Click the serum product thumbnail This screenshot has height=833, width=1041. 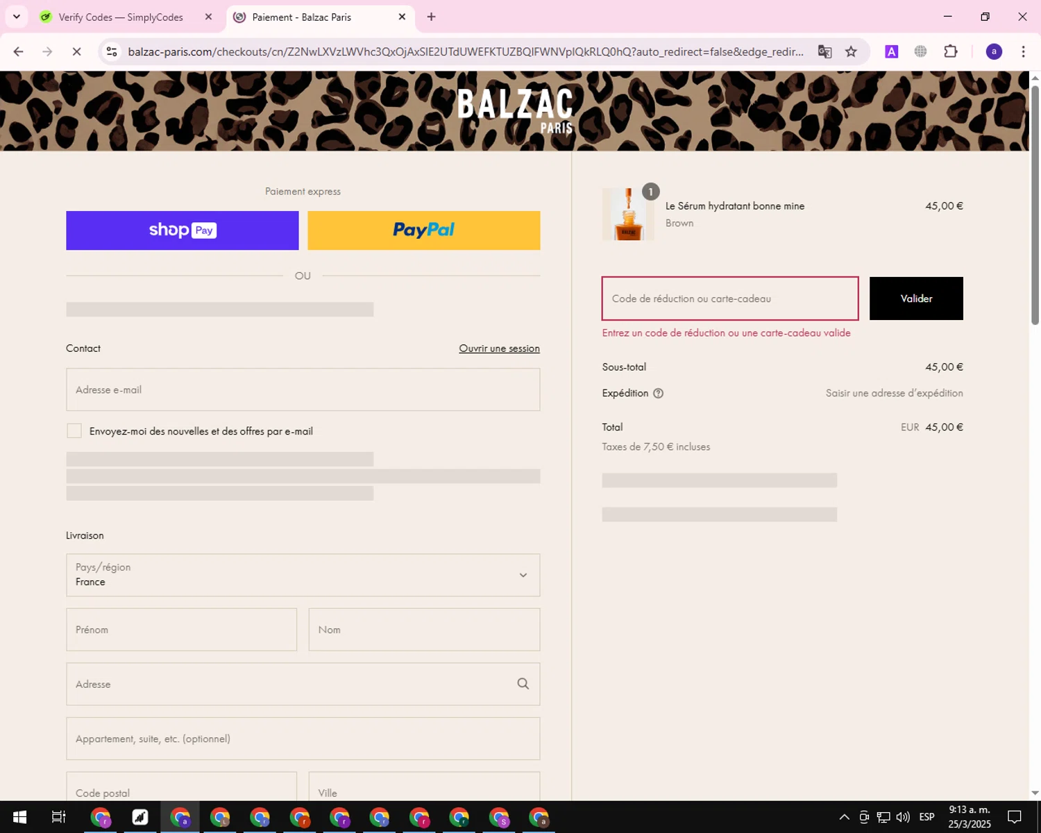[628, 214]
